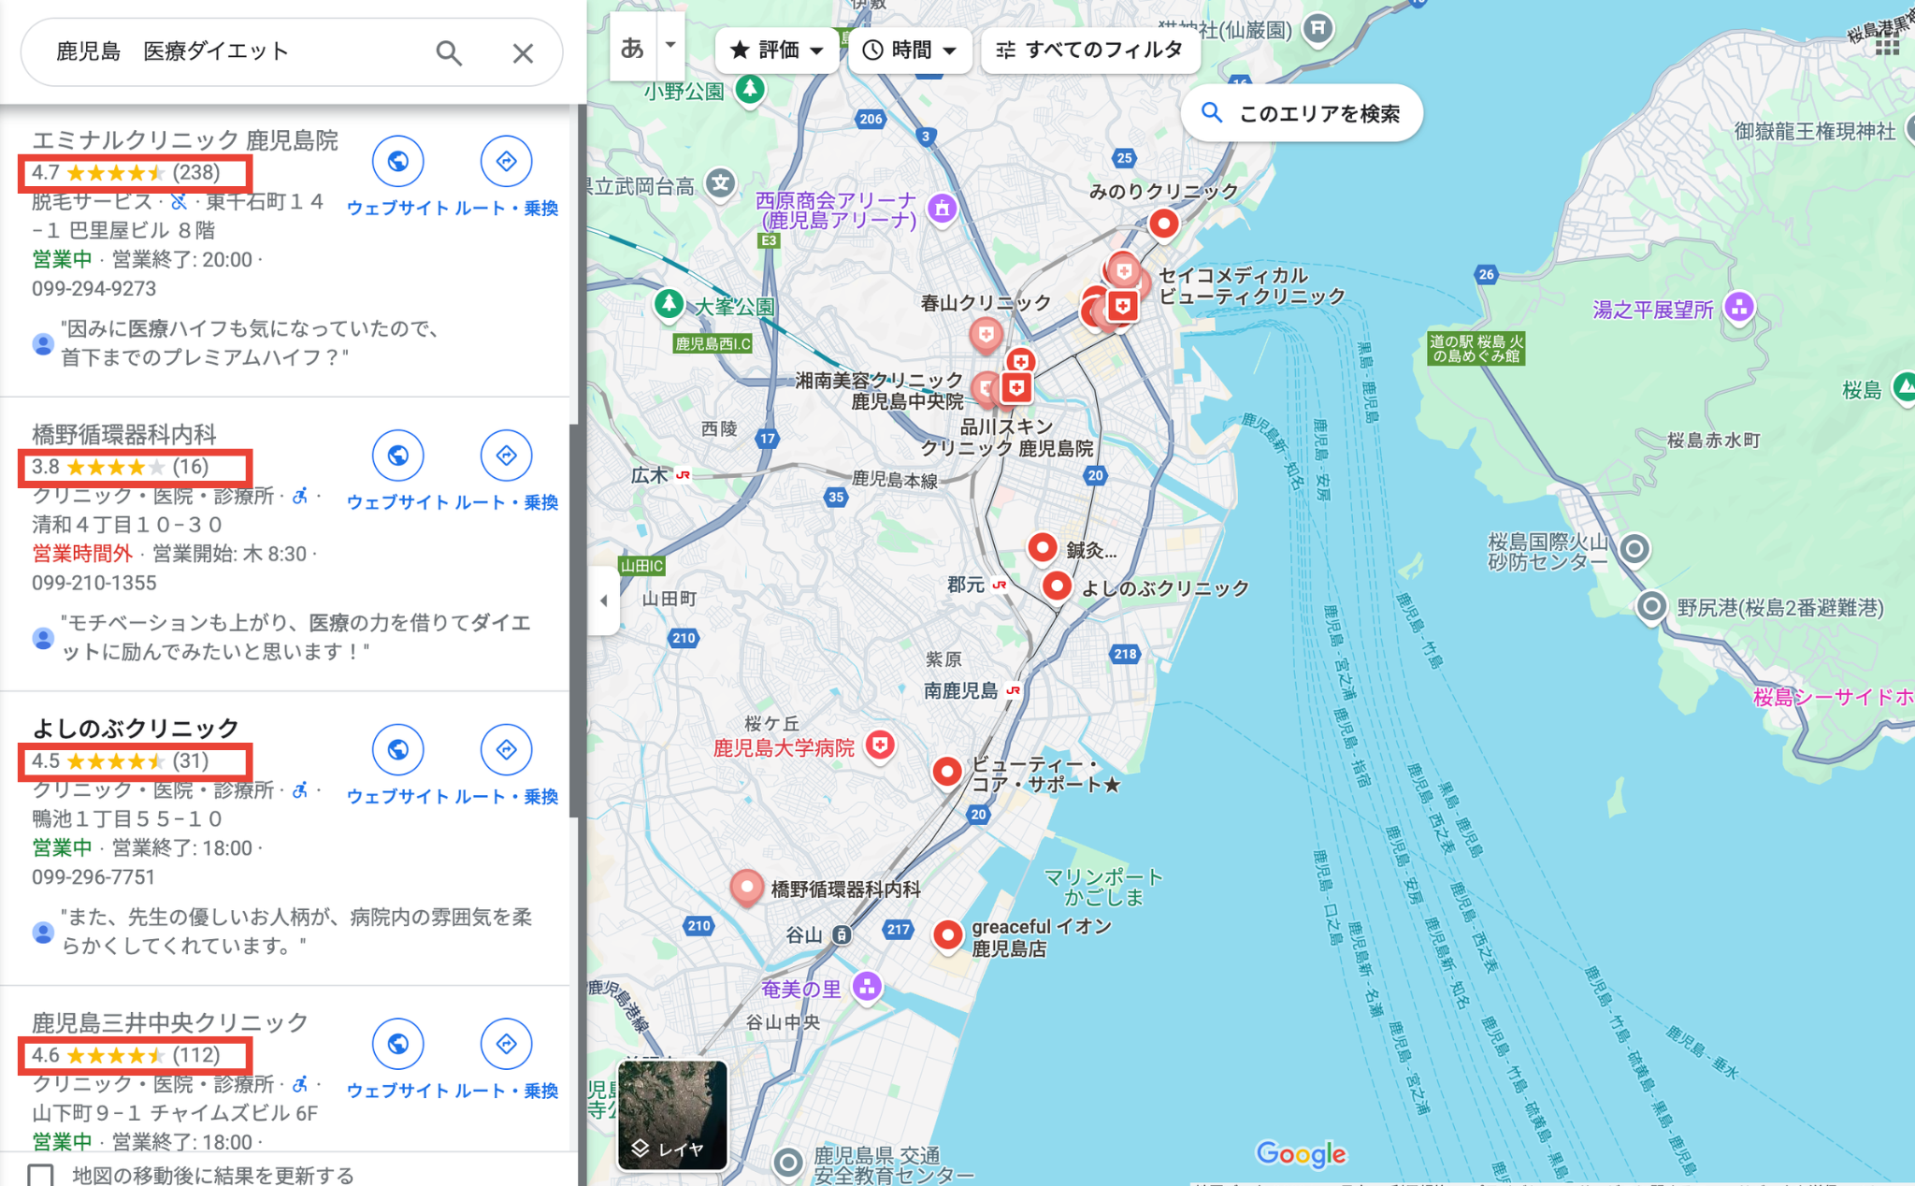Click the 奄美の里 marker
The width and height of the screenshot is (1915, 1186).
pyautogui.click(x=867, y=987)
